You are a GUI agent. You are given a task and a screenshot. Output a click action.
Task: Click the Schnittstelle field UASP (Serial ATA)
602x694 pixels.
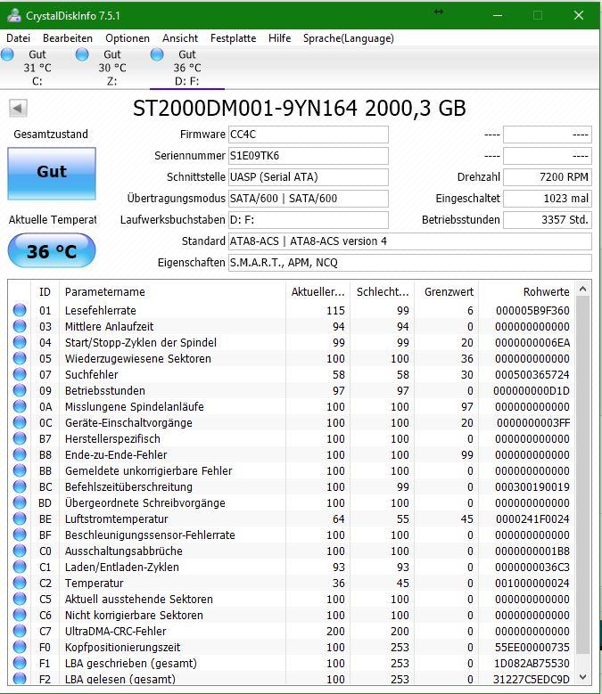coord(309,177)
